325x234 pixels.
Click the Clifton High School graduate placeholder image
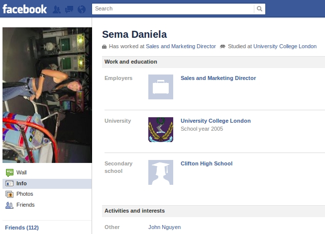(161, 172)
